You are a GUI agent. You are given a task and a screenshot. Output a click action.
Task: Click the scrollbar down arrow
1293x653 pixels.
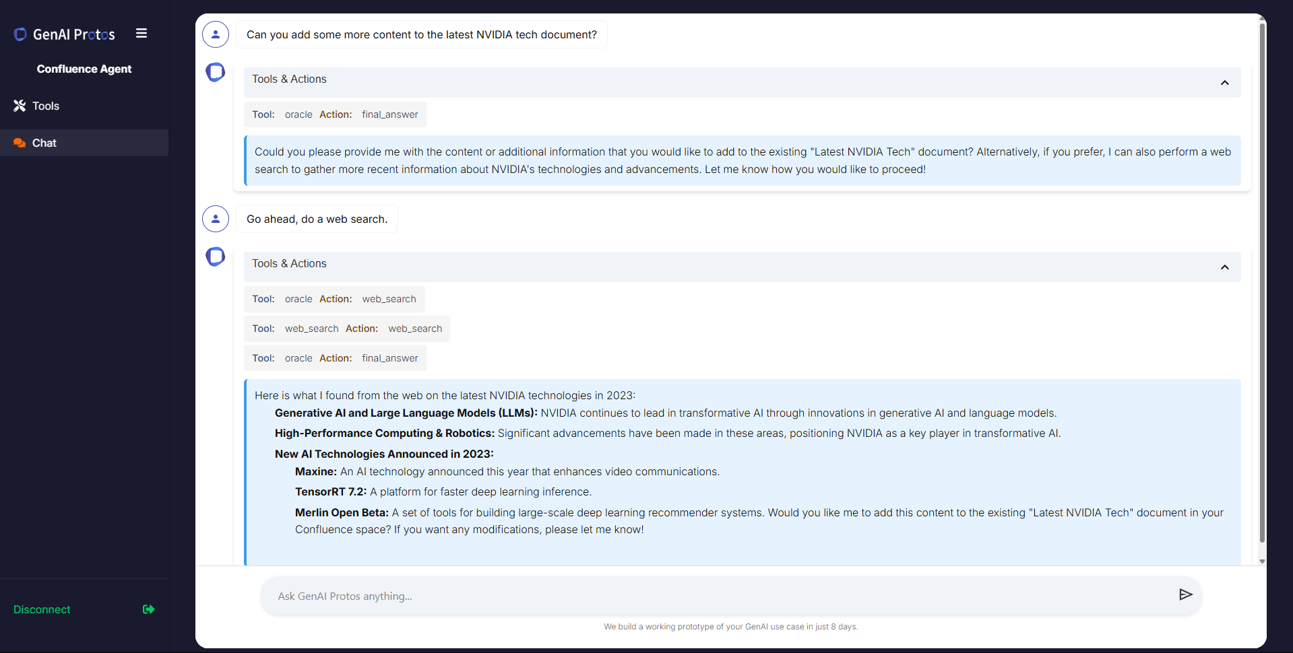1262,561
